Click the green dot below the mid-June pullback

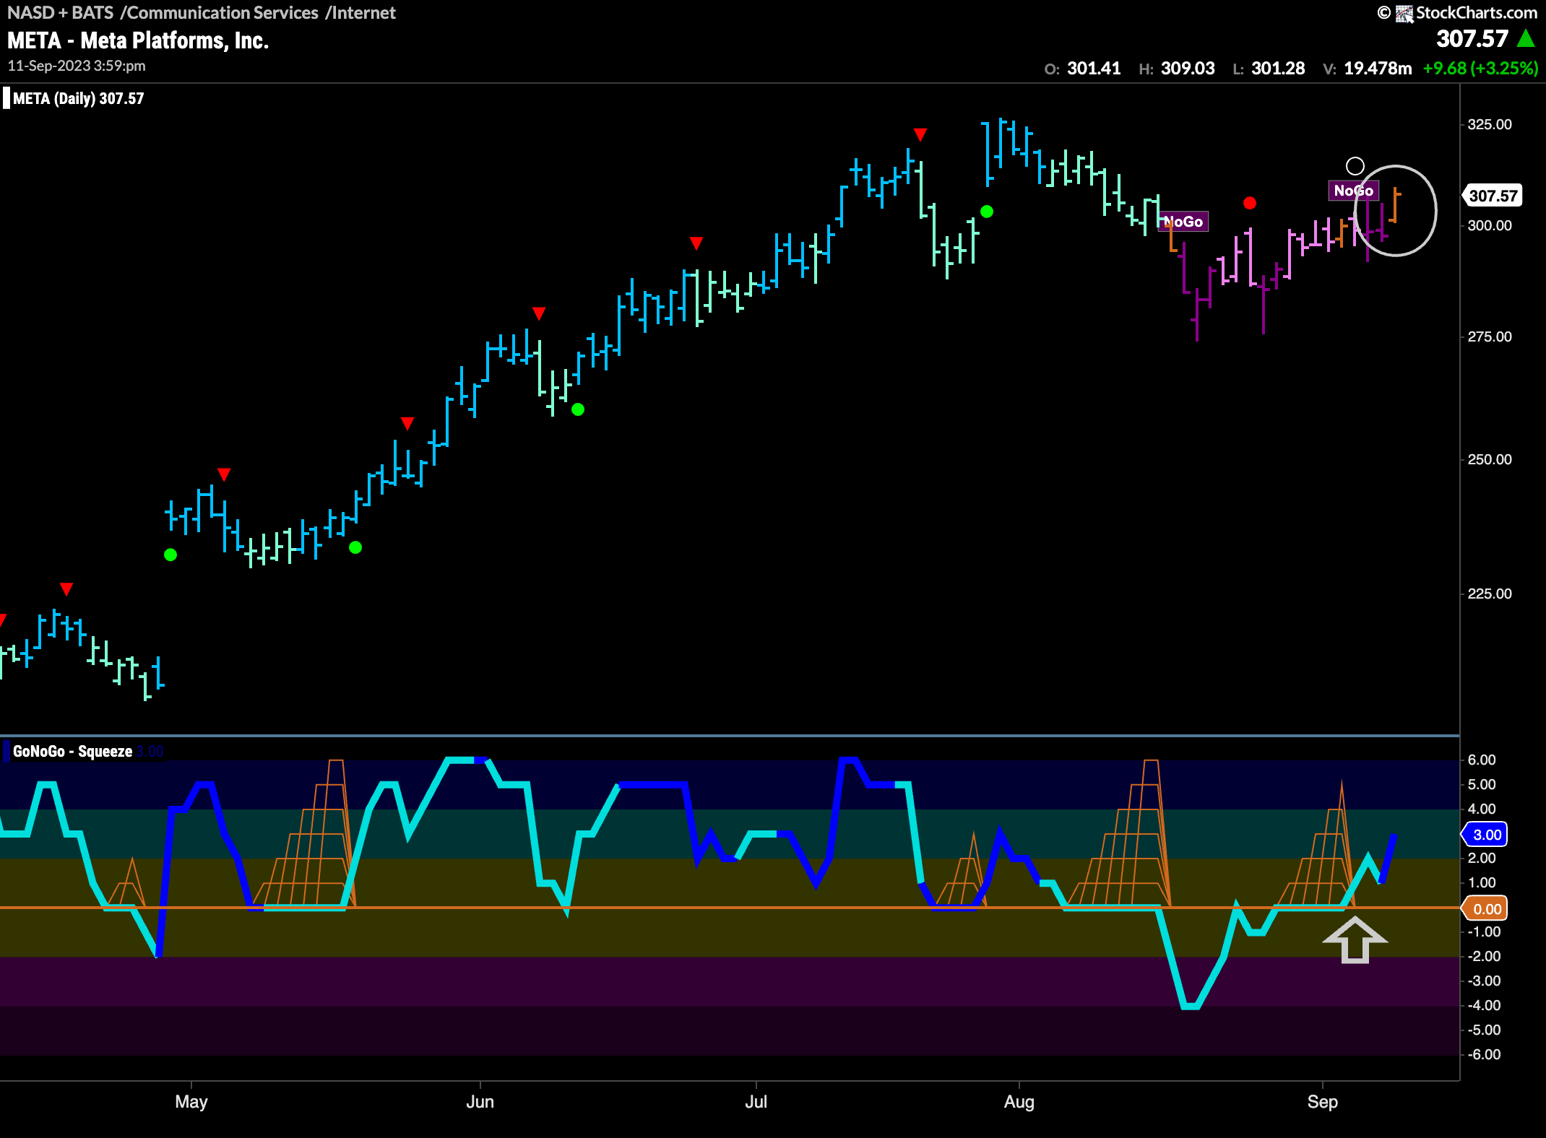pyautogui.click(x=578, y=409)
